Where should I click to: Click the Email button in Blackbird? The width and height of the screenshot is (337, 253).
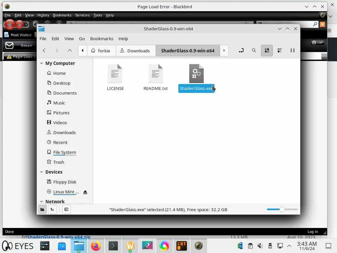coord(19,45)
